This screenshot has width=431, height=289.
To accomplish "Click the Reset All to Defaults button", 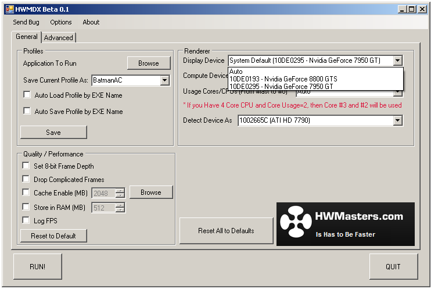I will pyautogui.click(x=226, y=231).
